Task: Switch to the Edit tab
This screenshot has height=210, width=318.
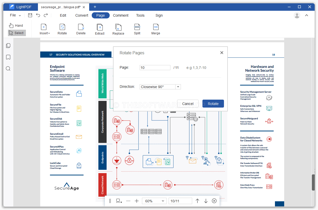Action: pyautogui.click(x=63, y=15)
